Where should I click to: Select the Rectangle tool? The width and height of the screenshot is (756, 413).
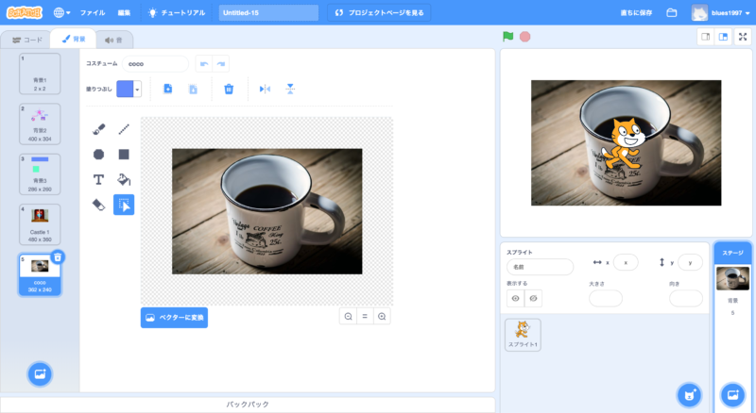coord(124,154)
